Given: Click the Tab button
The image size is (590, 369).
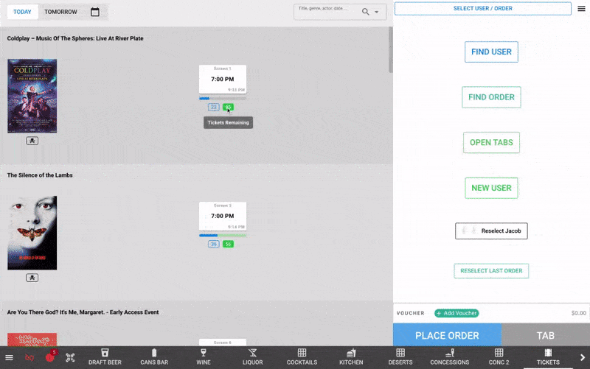Looking at the screenshot, I should coord(546,335).
